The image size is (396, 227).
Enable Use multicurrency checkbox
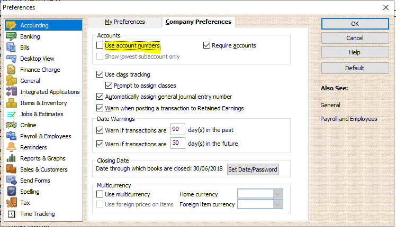(x=100, y=194)
